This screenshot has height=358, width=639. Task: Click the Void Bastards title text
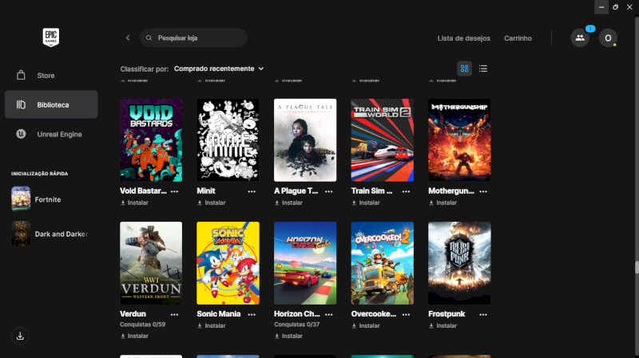click(143, 191)
